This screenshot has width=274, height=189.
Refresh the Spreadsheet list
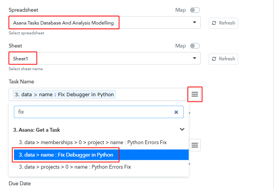point(223,23)
